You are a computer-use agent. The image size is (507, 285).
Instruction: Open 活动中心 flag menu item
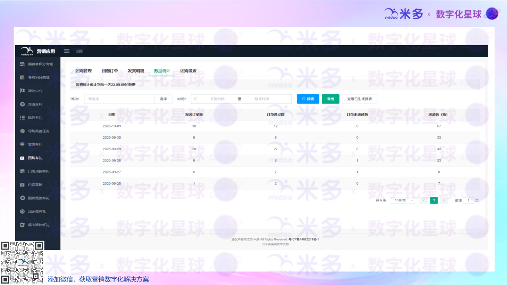pos(35,91)
